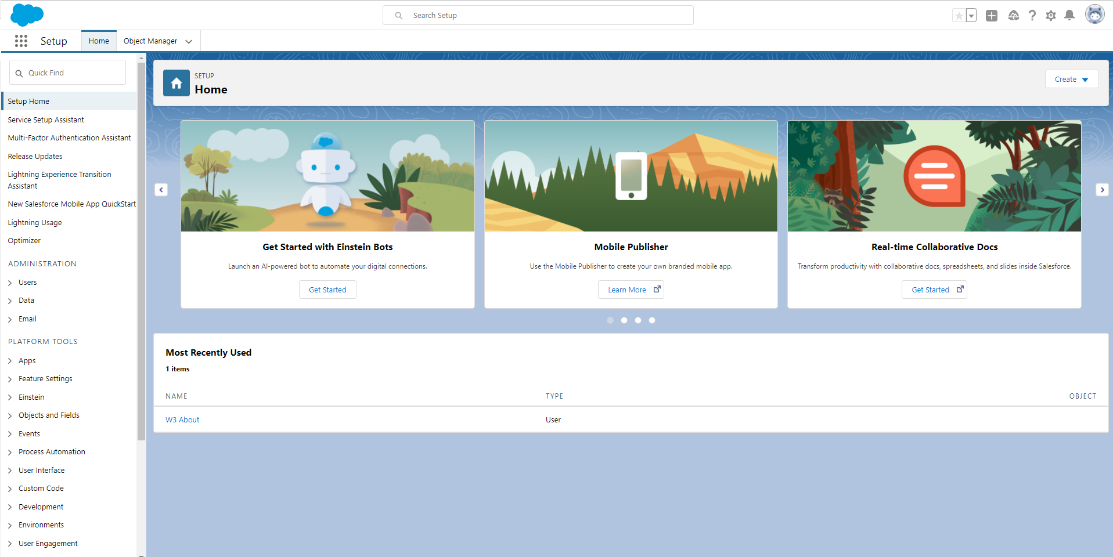The height and width of the screenshot is (557, 1113).
Task: Expand the Development section
Action: tap(10, 507)
